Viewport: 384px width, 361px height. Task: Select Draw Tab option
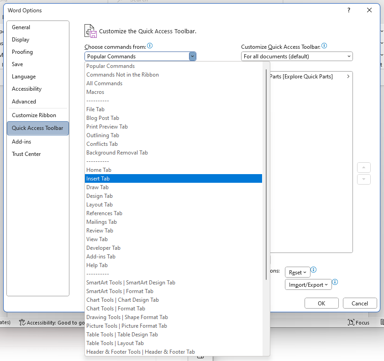click(174, 187)
